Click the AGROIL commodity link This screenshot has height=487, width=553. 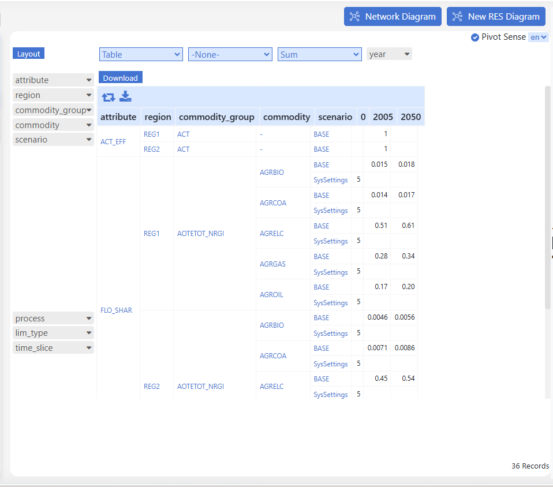click(x=271, y=295)
